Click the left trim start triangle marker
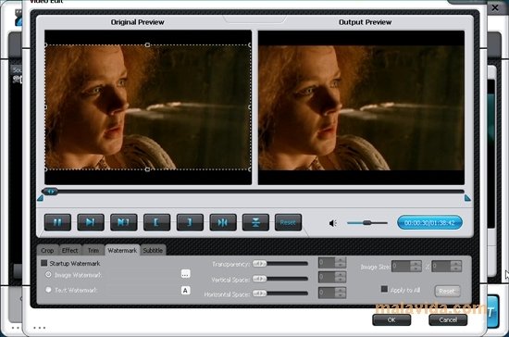The height and width of the screenshot is (337, 509). pyautogui.click(x=40, y=198)
